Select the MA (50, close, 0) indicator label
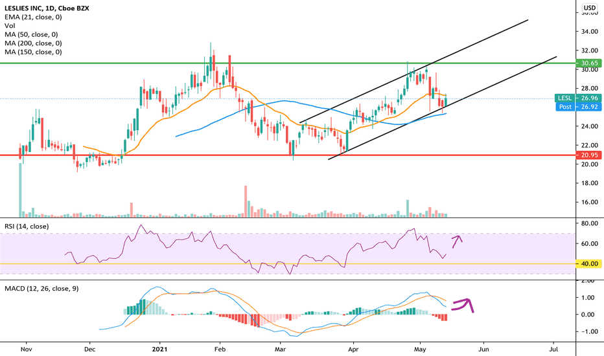This screenshot has width=604, height=356. (31, 35)
